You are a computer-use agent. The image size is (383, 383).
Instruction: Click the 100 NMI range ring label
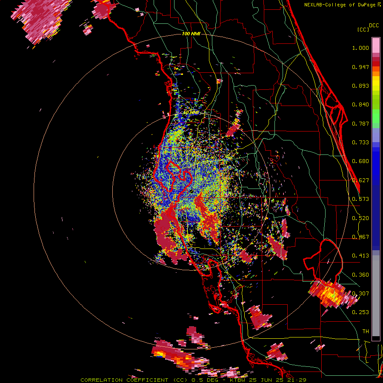coord(191,34)
